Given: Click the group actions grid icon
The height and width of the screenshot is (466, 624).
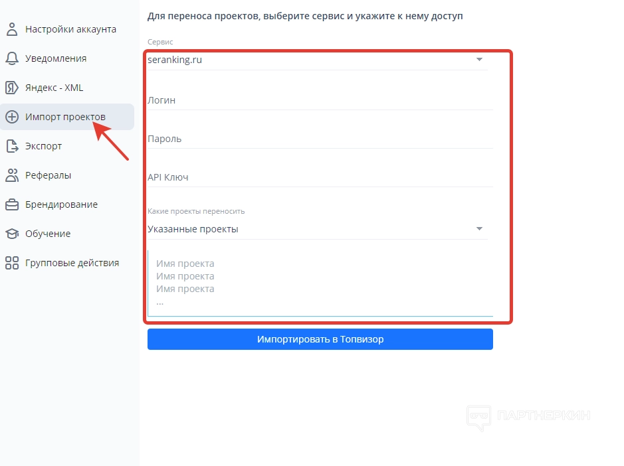Looking at the screenshot, I should pyautogui.click(x=12, y=263).
